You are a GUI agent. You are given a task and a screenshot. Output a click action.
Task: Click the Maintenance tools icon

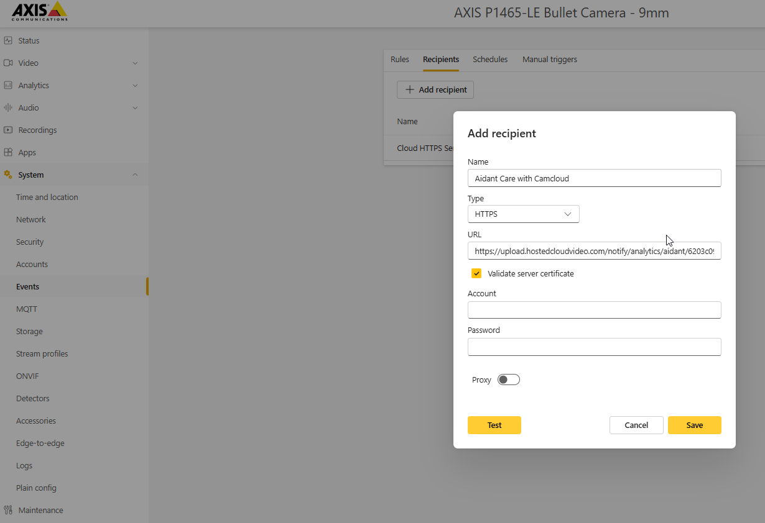point(8,510)
